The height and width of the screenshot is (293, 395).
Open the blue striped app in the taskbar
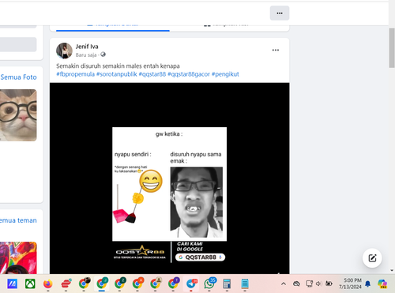pos(12,284)
